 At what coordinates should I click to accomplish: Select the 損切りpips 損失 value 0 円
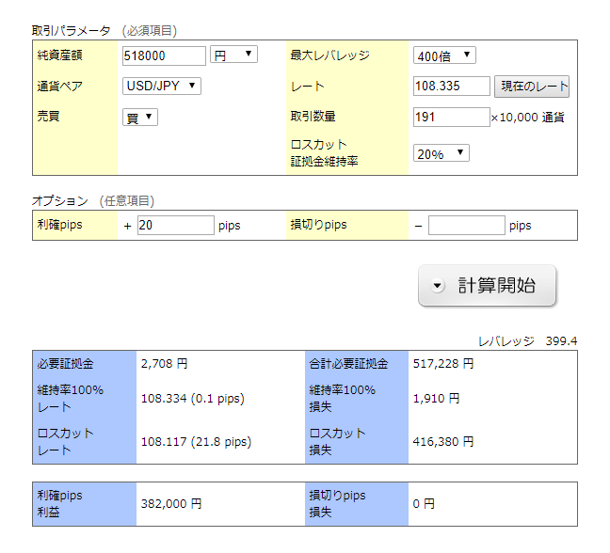[x=424, y=504]
